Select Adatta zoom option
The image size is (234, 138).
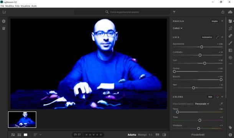132,135
